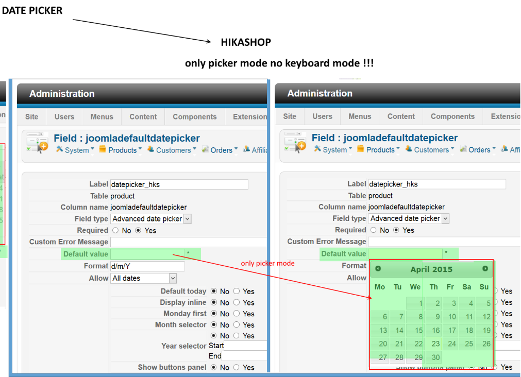Open the Users menu in the right panel
The height and width of the screenshot is (377, 521).
[x=322, y=116]
